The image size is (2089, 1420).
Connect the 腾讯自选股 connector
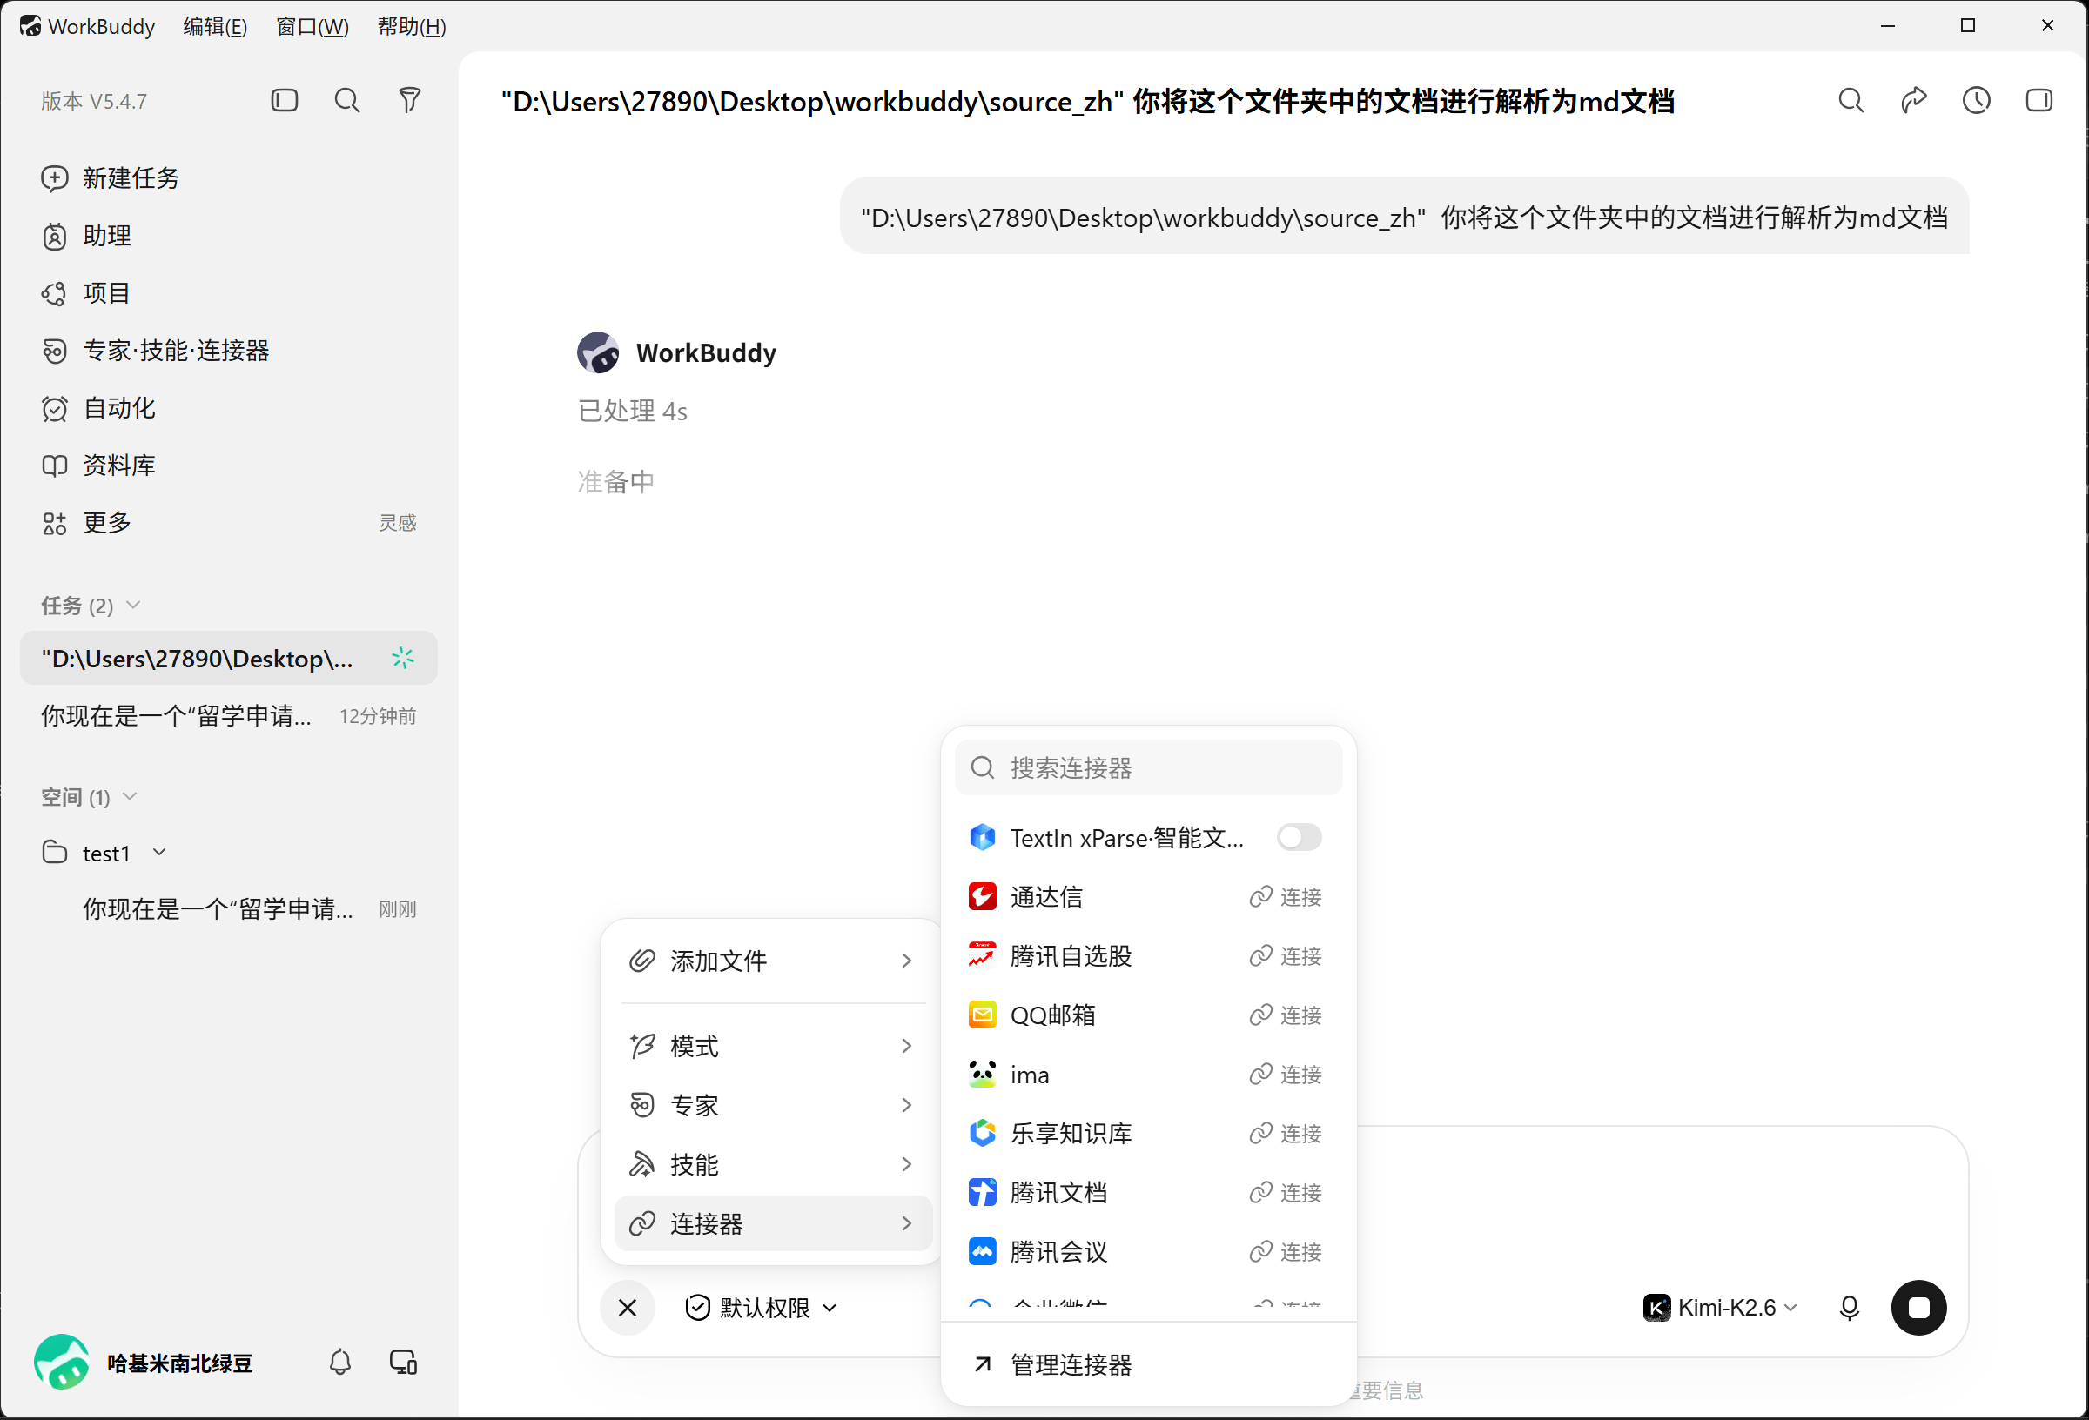coord(1286,955)
